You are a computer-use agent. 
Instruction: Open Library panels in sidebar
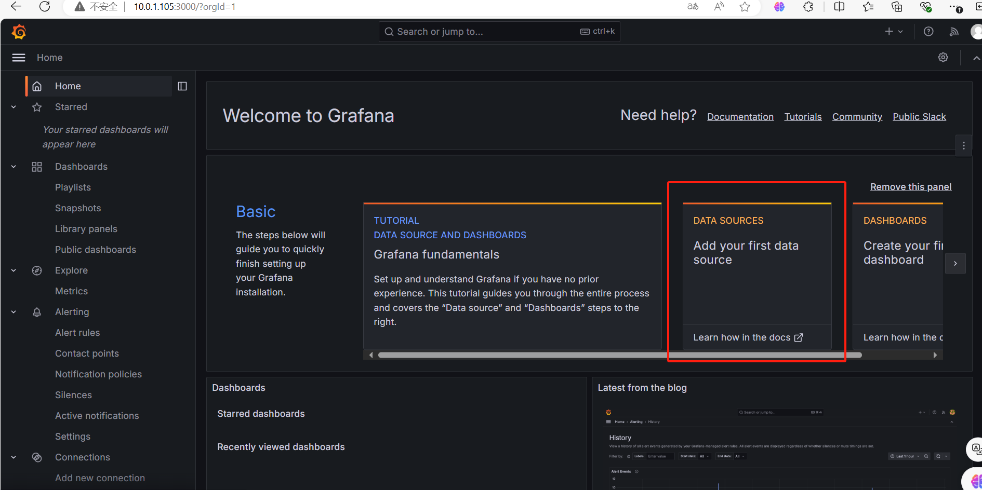click(x=86, y=229)
